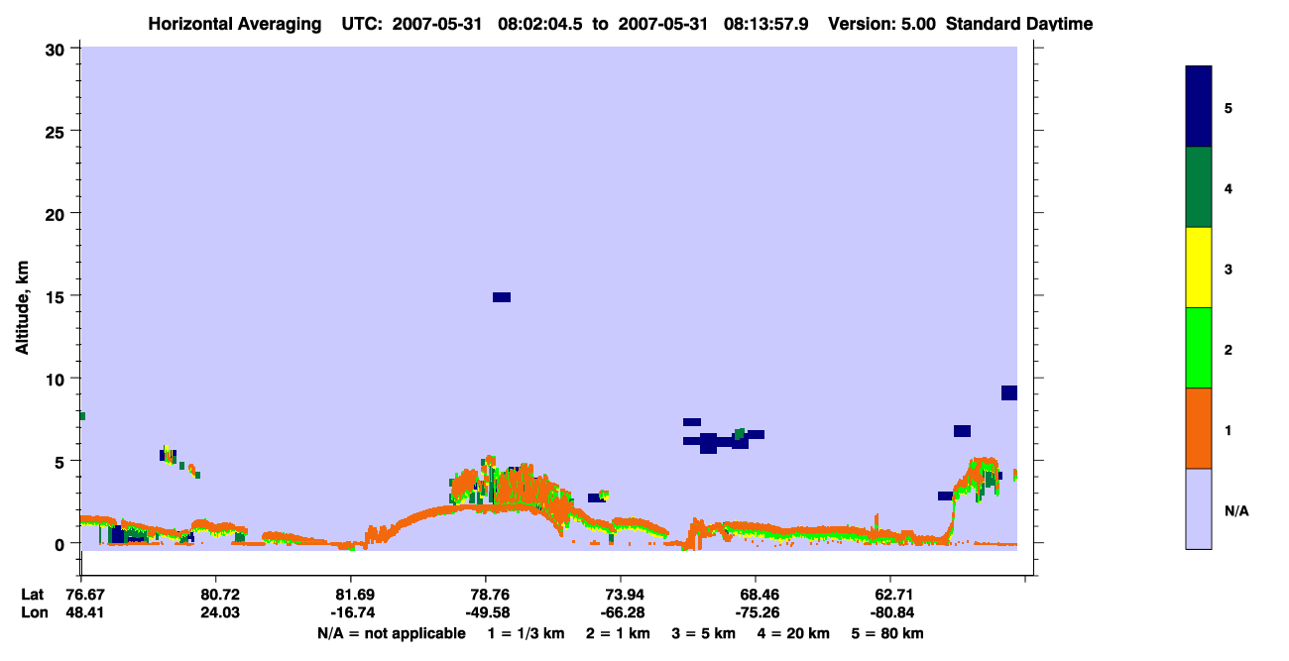This screenshot has height=661, width=1289.
Task: Click the colorbar label '3'
Action: click(1229, 270)
